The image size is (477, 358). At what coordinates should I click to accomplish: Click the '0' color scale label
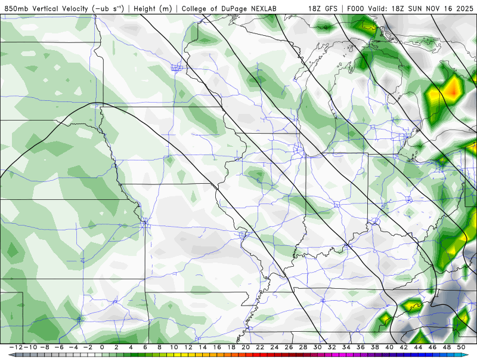pyautogui.click(x=102, y=347)
